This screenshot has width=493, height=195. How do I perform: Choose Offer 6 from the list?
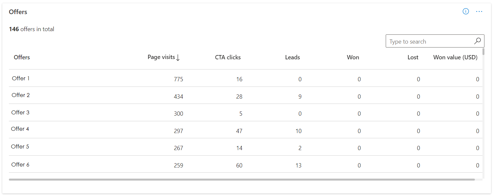(x=20, y=165)
